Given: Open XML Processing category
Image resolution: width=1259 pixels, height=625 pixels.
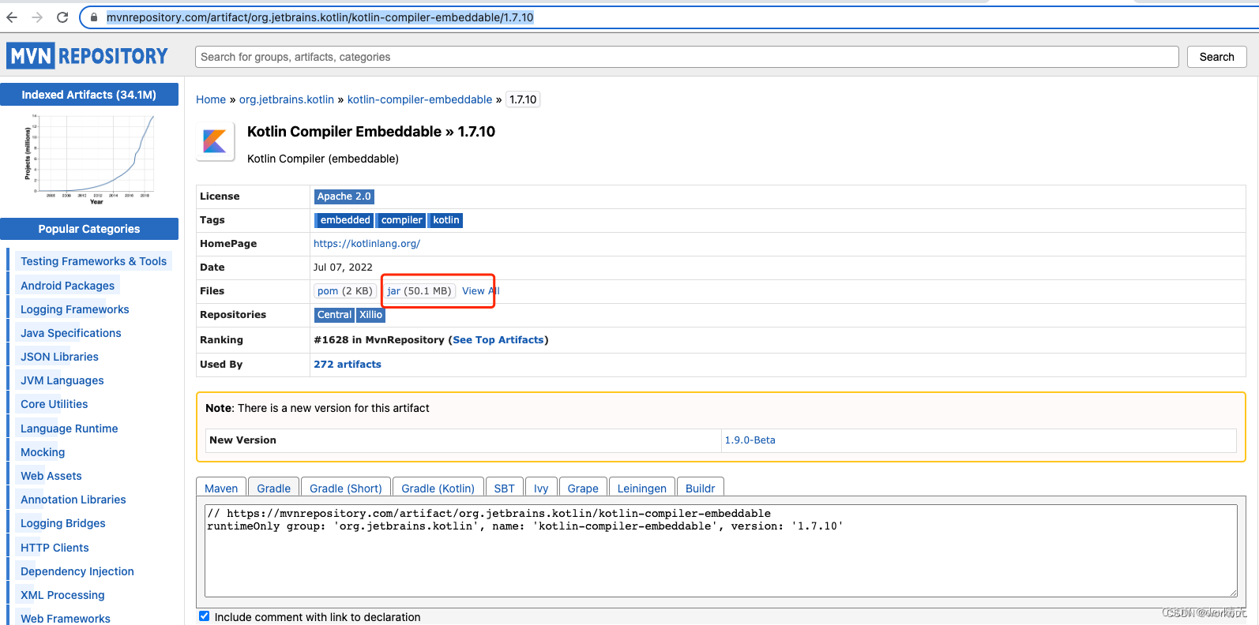Looking at the screenshot, I should coord(62,595).
